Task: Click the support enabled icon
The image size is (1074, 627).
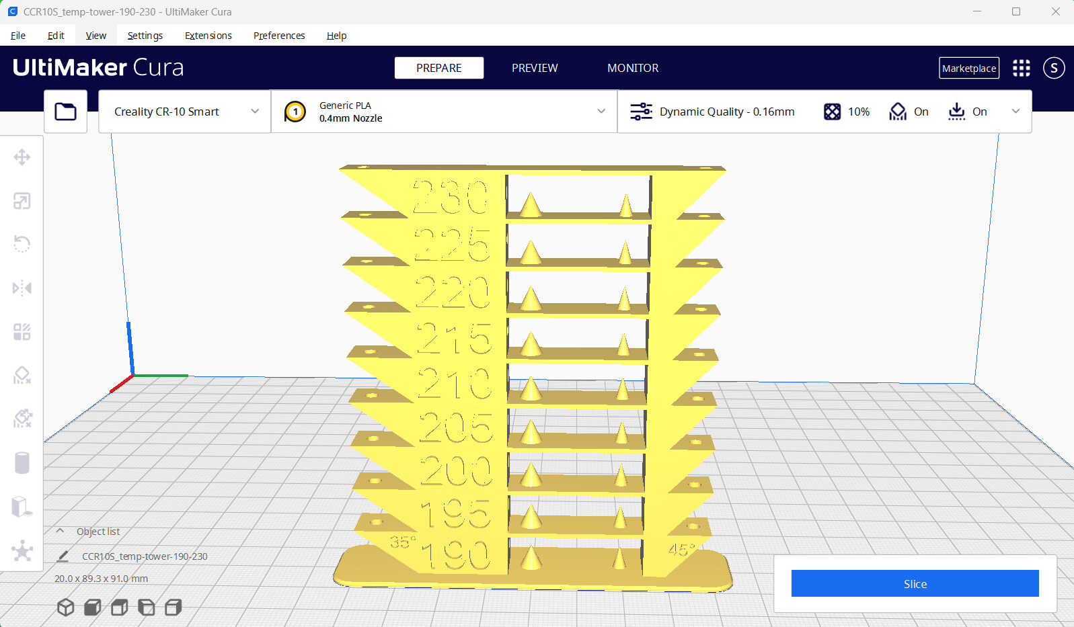Action: coord(898,112)
